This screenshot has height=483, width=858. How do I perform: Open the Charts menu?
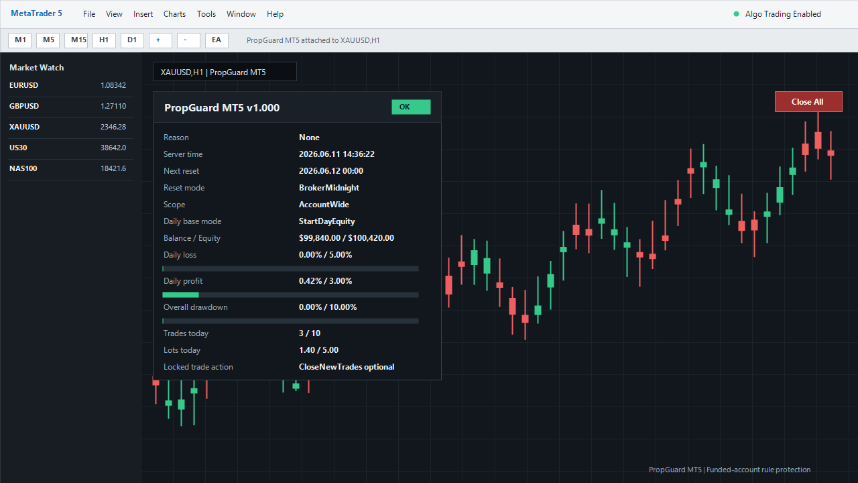pos(175,14)
